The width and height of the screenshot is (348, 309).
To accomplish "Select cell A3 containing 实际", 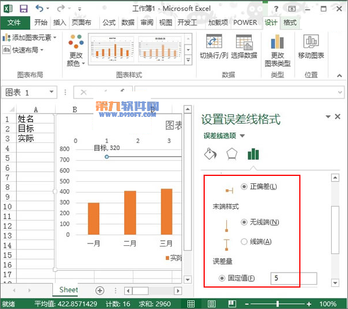I will [35, 138].
